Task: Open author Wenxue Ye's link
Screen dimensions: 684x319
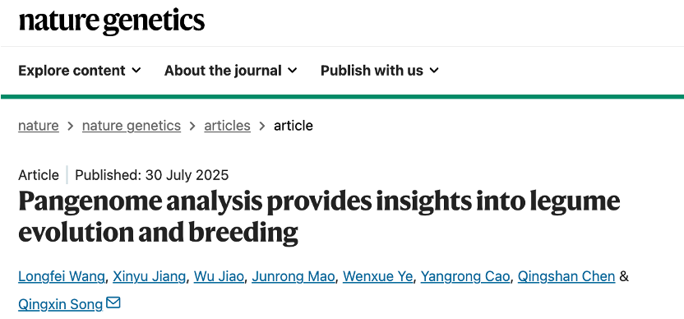Action: (x=378, y=276)
